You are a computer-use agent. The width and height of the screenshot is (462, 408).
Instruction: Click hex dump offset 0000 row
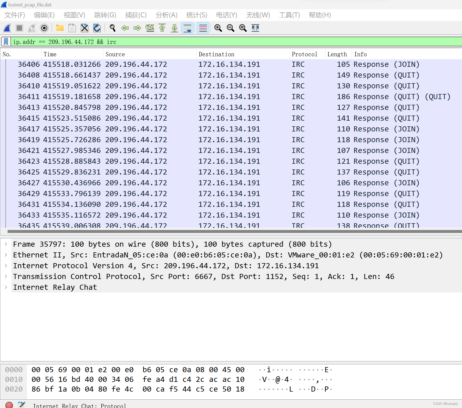[168, 370]
